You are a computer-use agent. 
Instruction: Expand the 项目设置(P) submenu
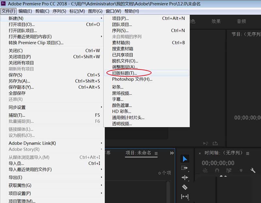coord(52,193)
